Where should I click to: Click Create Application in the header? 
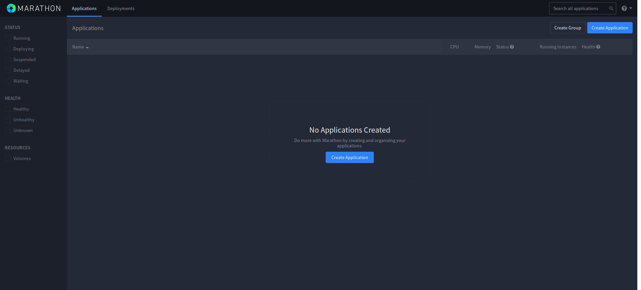610,28
